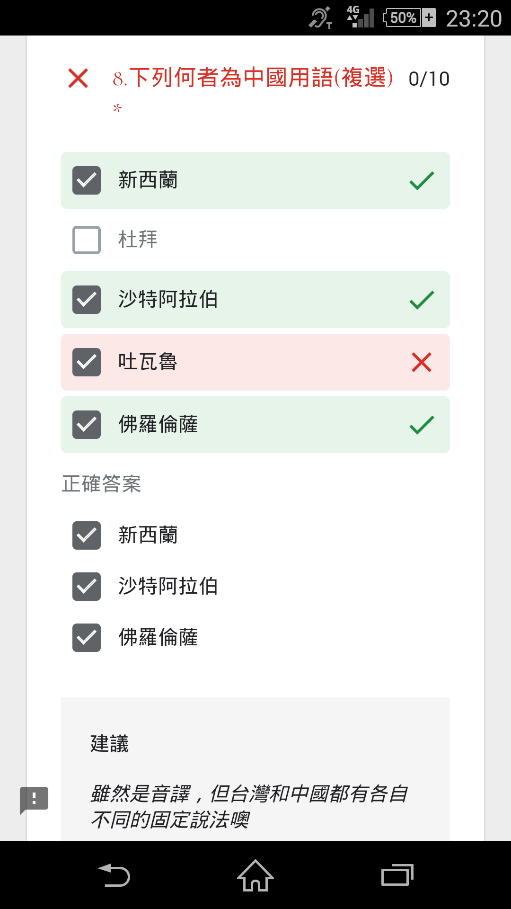Tap the green checkmark next to 沙特阿拉伯
The height and width of the screenshot is (909, 511).
click(x=422, y=300)
